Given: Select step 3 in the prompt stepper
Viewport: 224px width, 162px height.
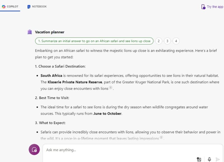Looking at the screenshot, I should click(x=167, y=41).
